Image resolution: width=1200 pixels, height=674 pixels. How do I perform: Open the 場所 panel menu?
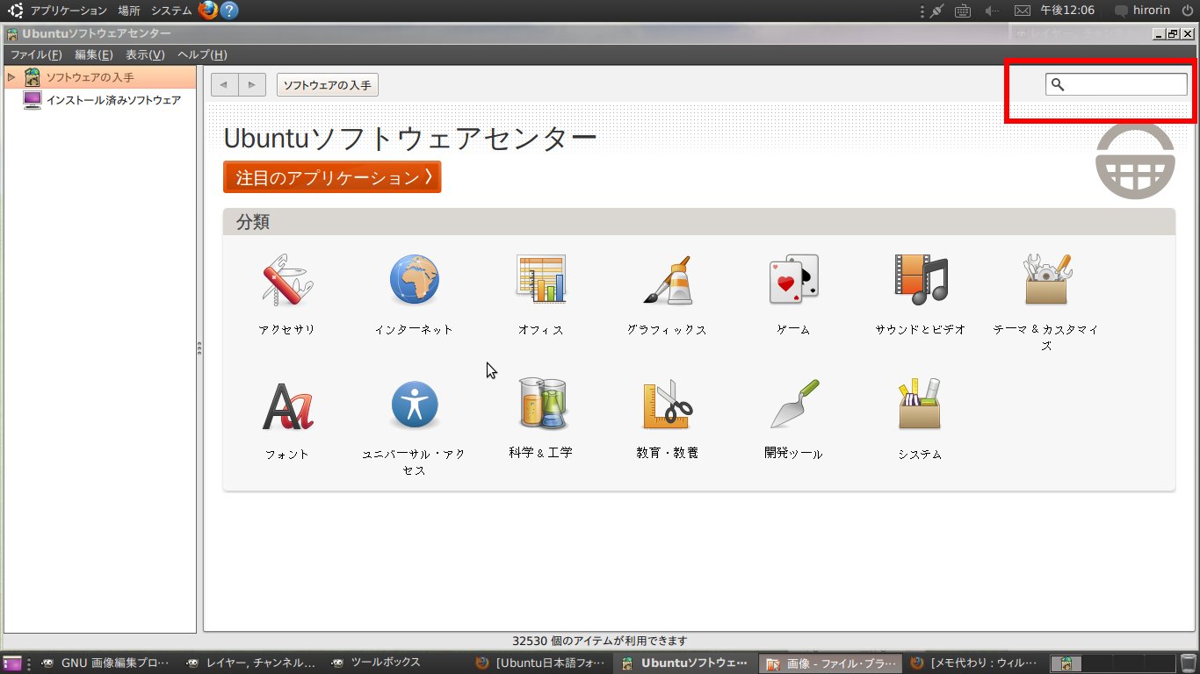(x=129, y=11)
